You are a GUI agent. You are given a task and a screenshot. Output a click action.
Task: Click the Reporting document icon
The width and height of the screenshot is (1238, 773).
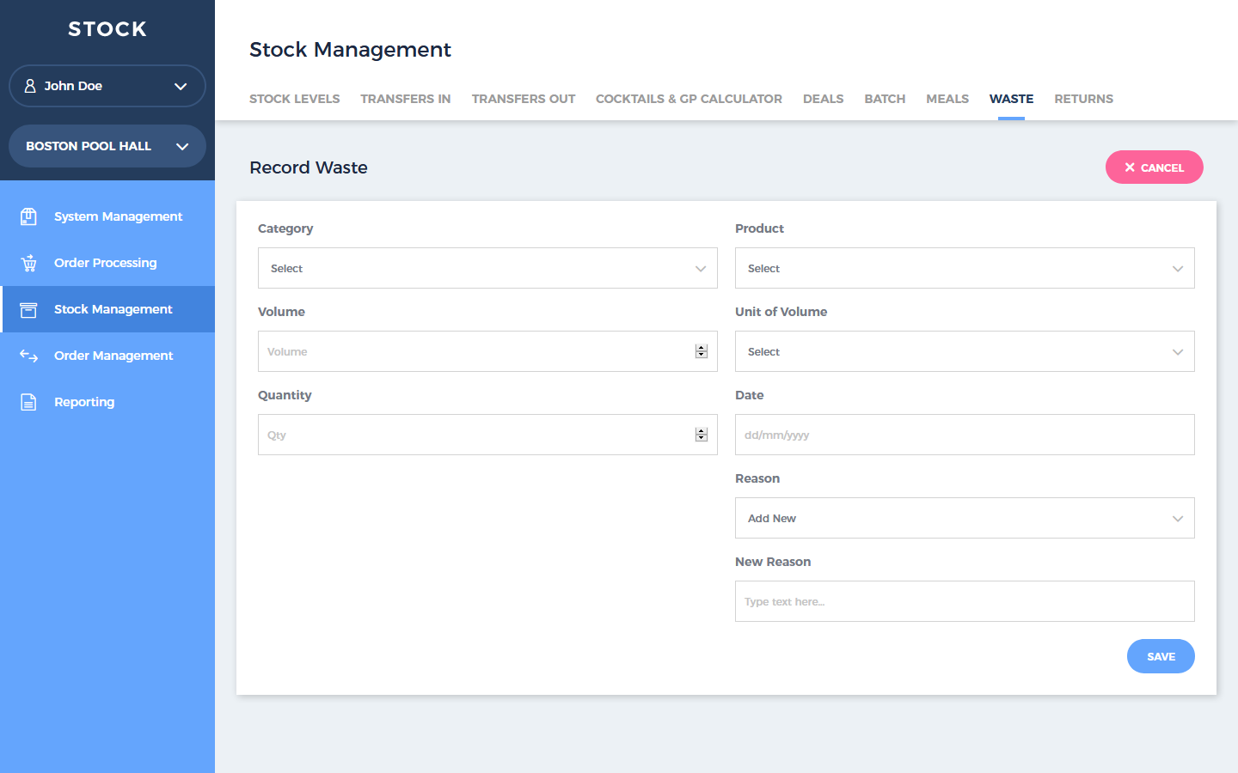coord(28,402)
